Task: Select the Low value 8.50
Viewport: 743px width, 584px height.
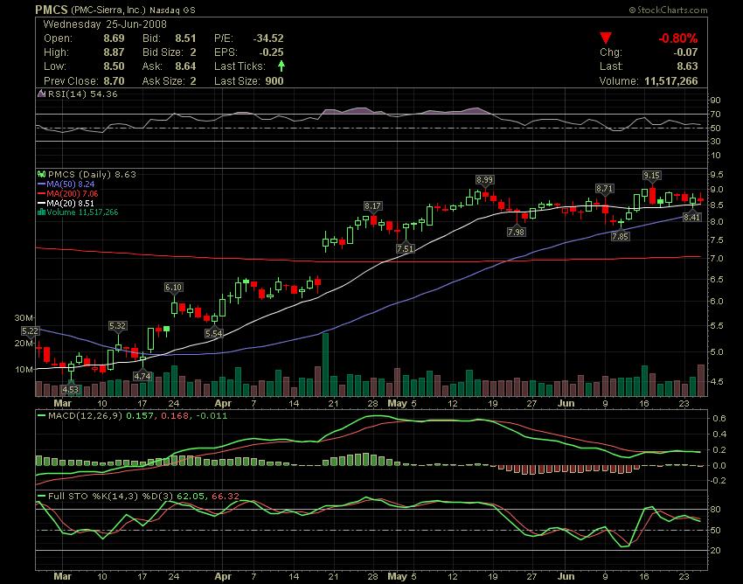Action: tap(115, 66)
